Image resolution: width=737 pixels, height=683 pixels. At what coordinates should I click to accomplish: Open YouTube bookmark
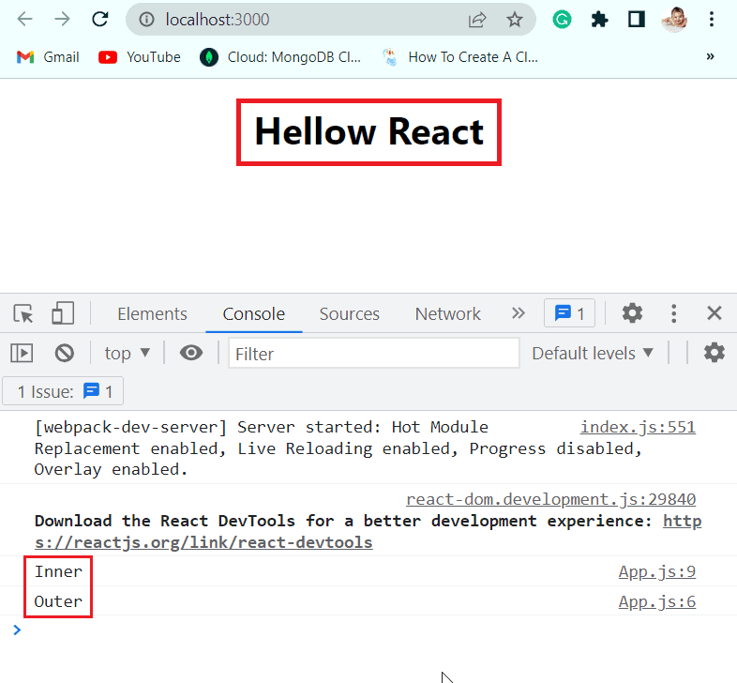[140, 57]
